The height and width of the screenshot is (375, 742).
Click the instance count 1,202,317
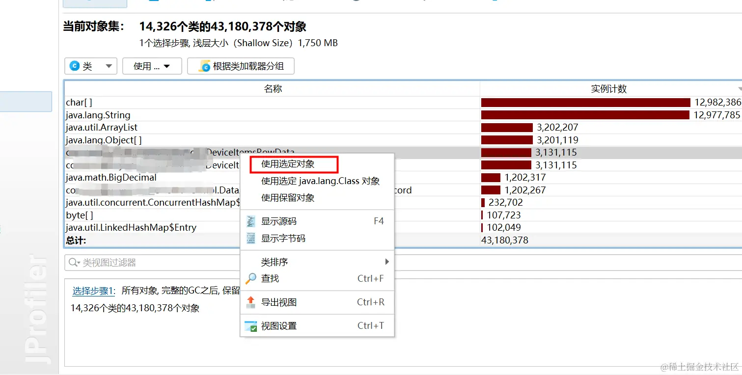(525, 178)
